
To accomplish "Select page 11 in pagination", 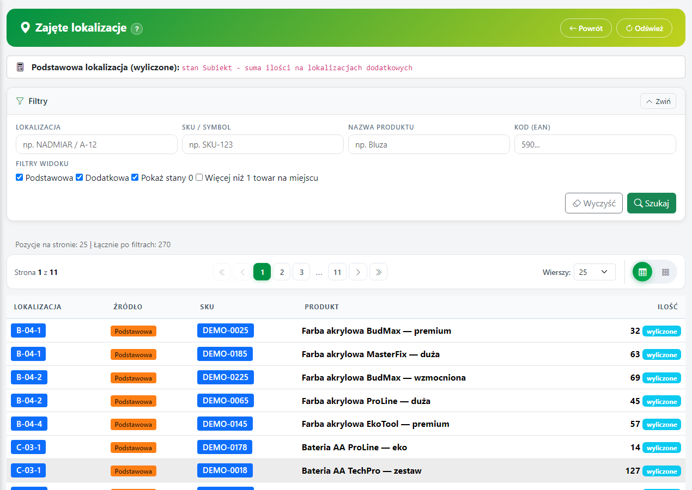I will point(337,272).
